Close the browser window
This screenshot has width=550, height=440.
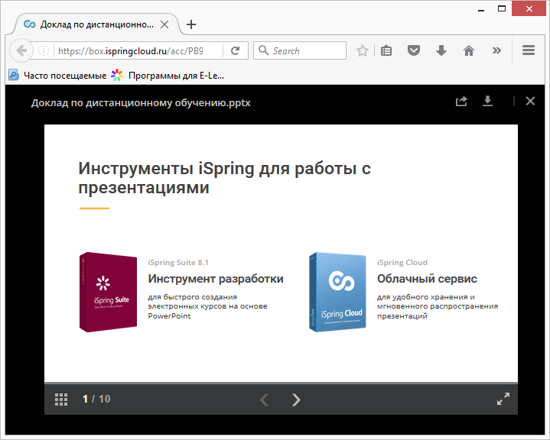point(529,8)
